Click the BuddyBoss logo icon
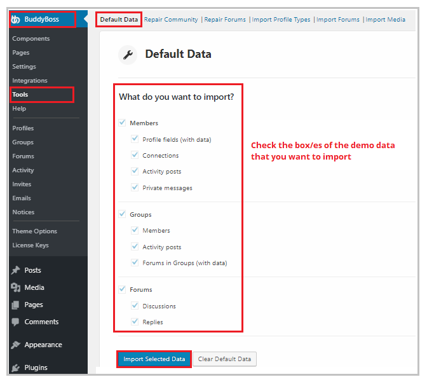 pyautogui.click(x=15, y=19)
